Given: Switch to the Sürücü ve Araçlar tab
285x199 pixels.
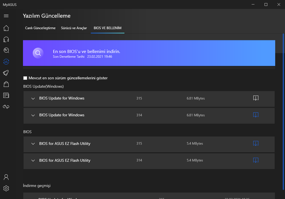Looking at the screenshot, I should coord(74,28).
